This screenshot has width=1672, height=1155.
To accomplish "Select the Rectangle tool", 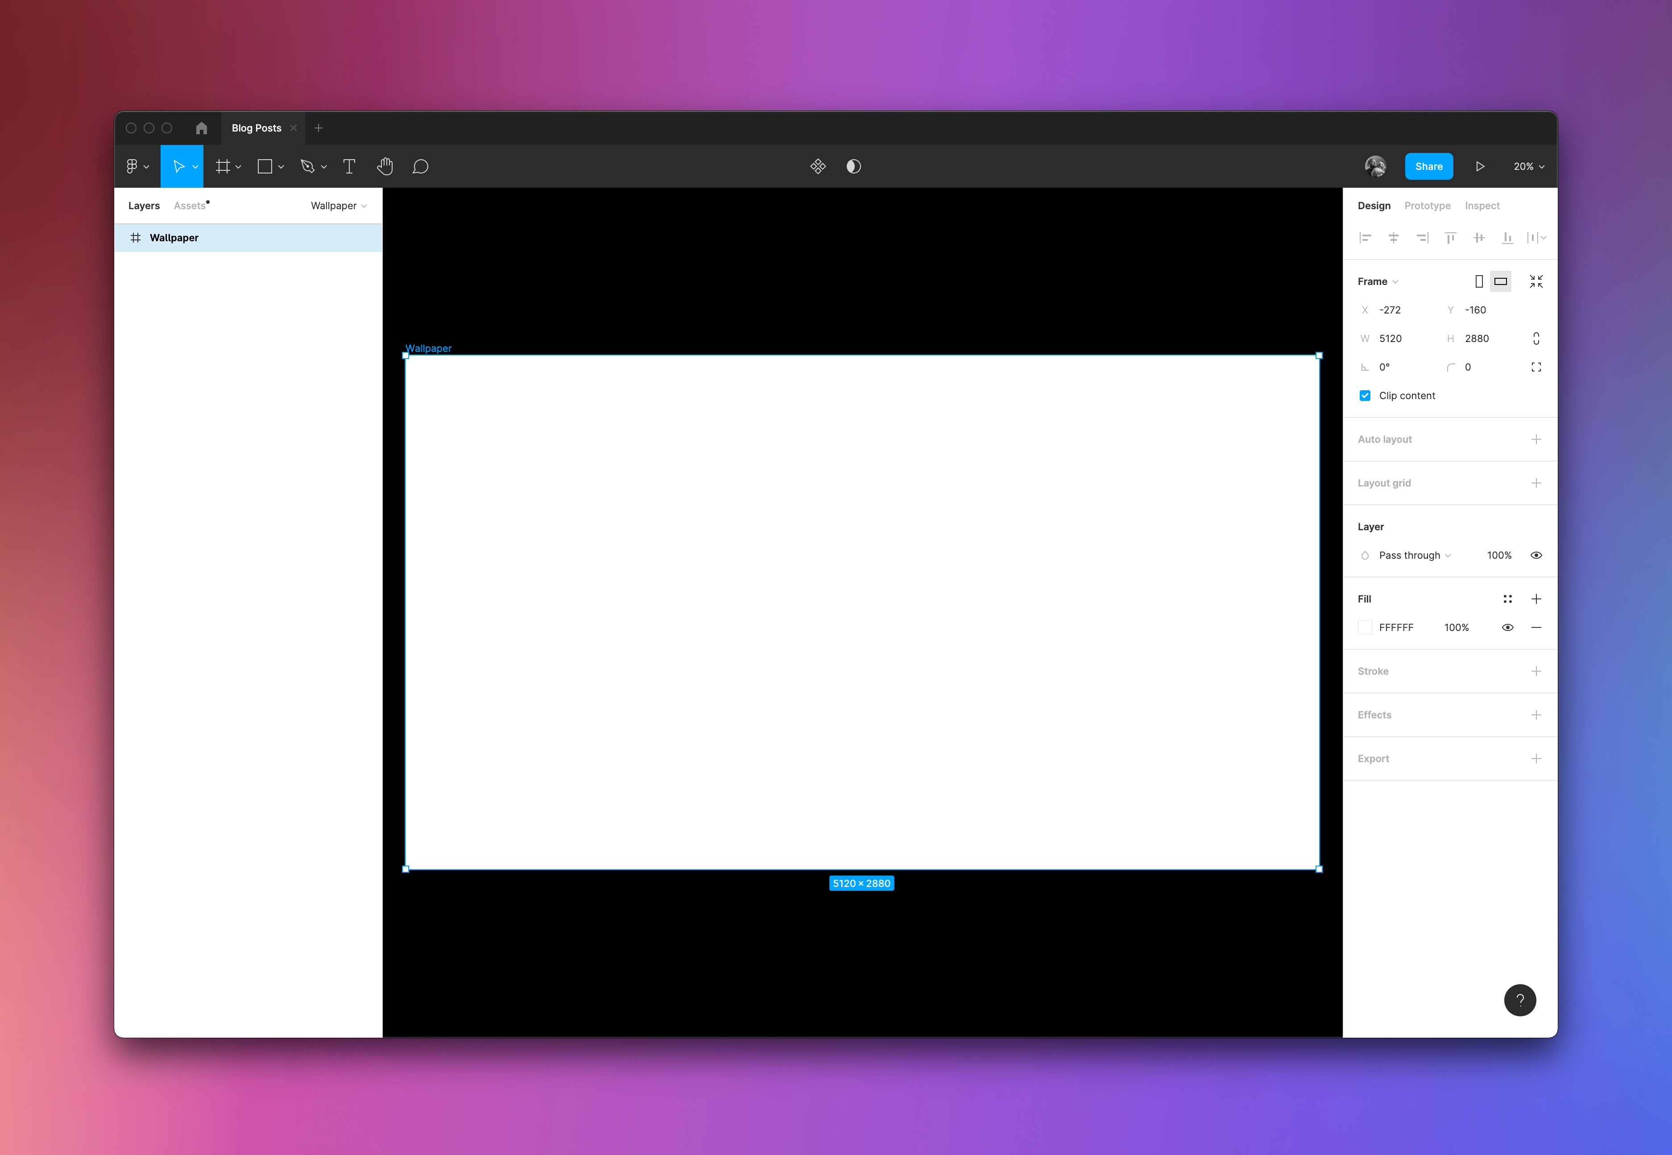I will point(265,166).
